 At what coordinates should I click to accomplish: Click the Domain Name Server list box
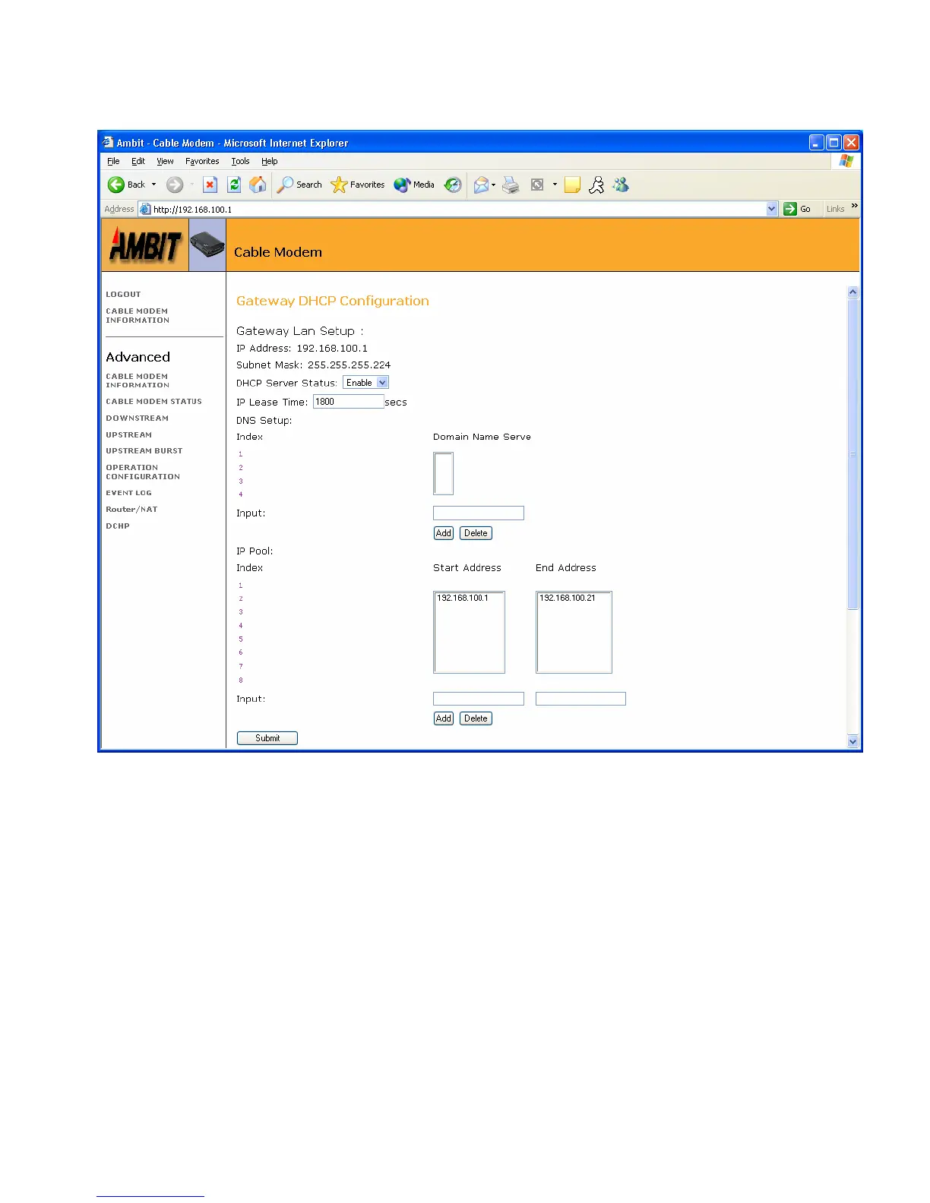click(x=444, y=473)
